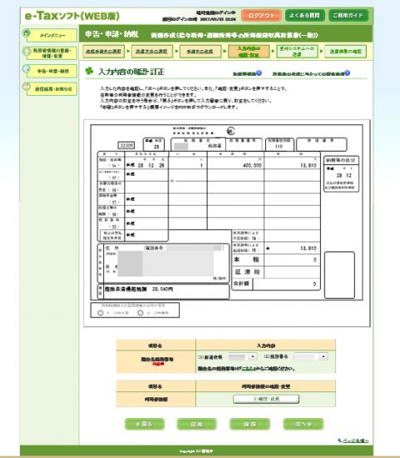This screenshot has width=400, height=458.
Task: Click the home icon beside メインメニュー
Action: [27, 33]
